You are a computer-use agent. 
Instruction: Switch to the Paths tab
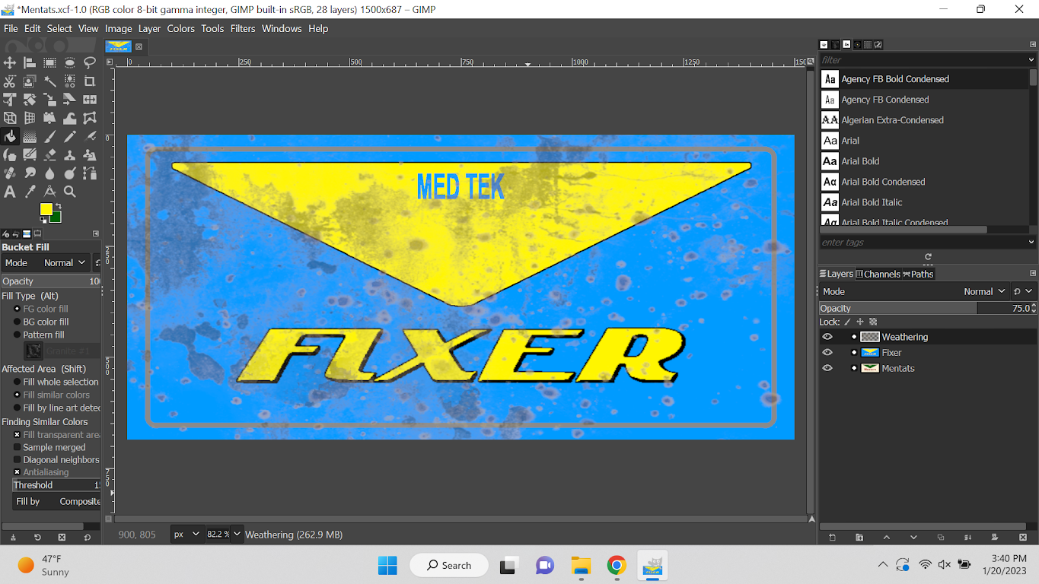[x=918, y=274]
